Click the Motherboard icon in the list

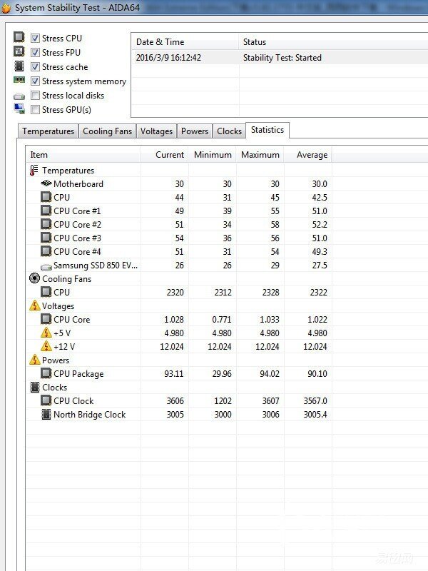[46, 184]
